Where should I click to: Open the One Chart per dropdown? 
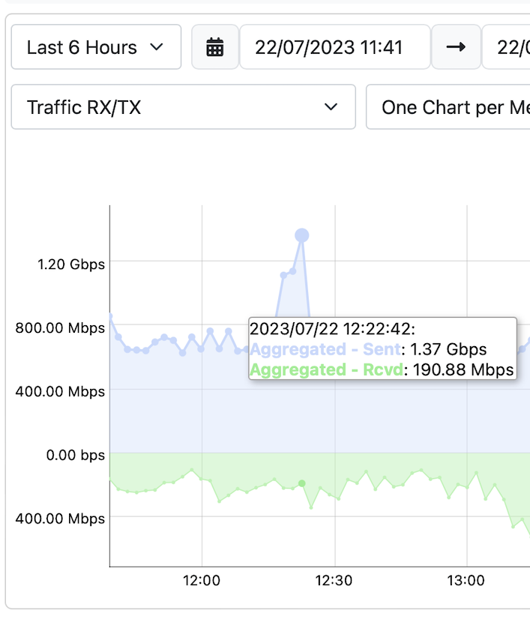click(448, 107)
